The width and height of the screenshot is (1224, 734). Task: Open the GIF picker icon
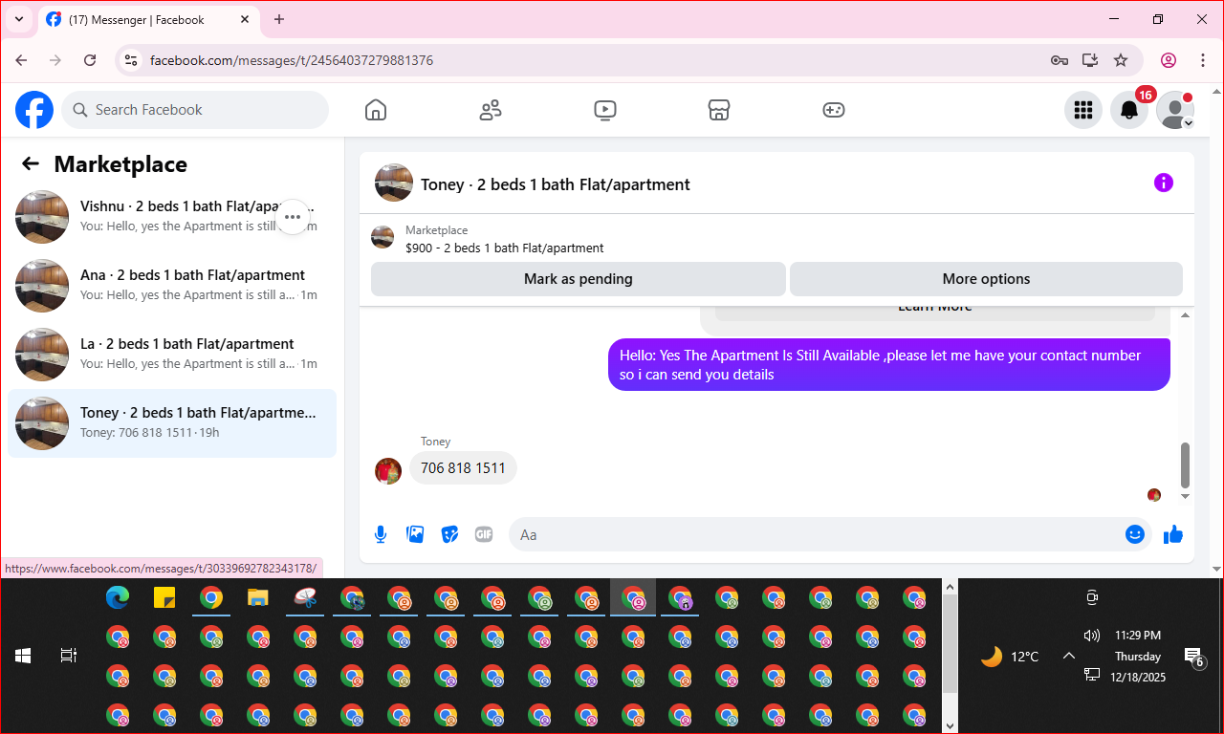pyautogui.click(x=484, y=534)
